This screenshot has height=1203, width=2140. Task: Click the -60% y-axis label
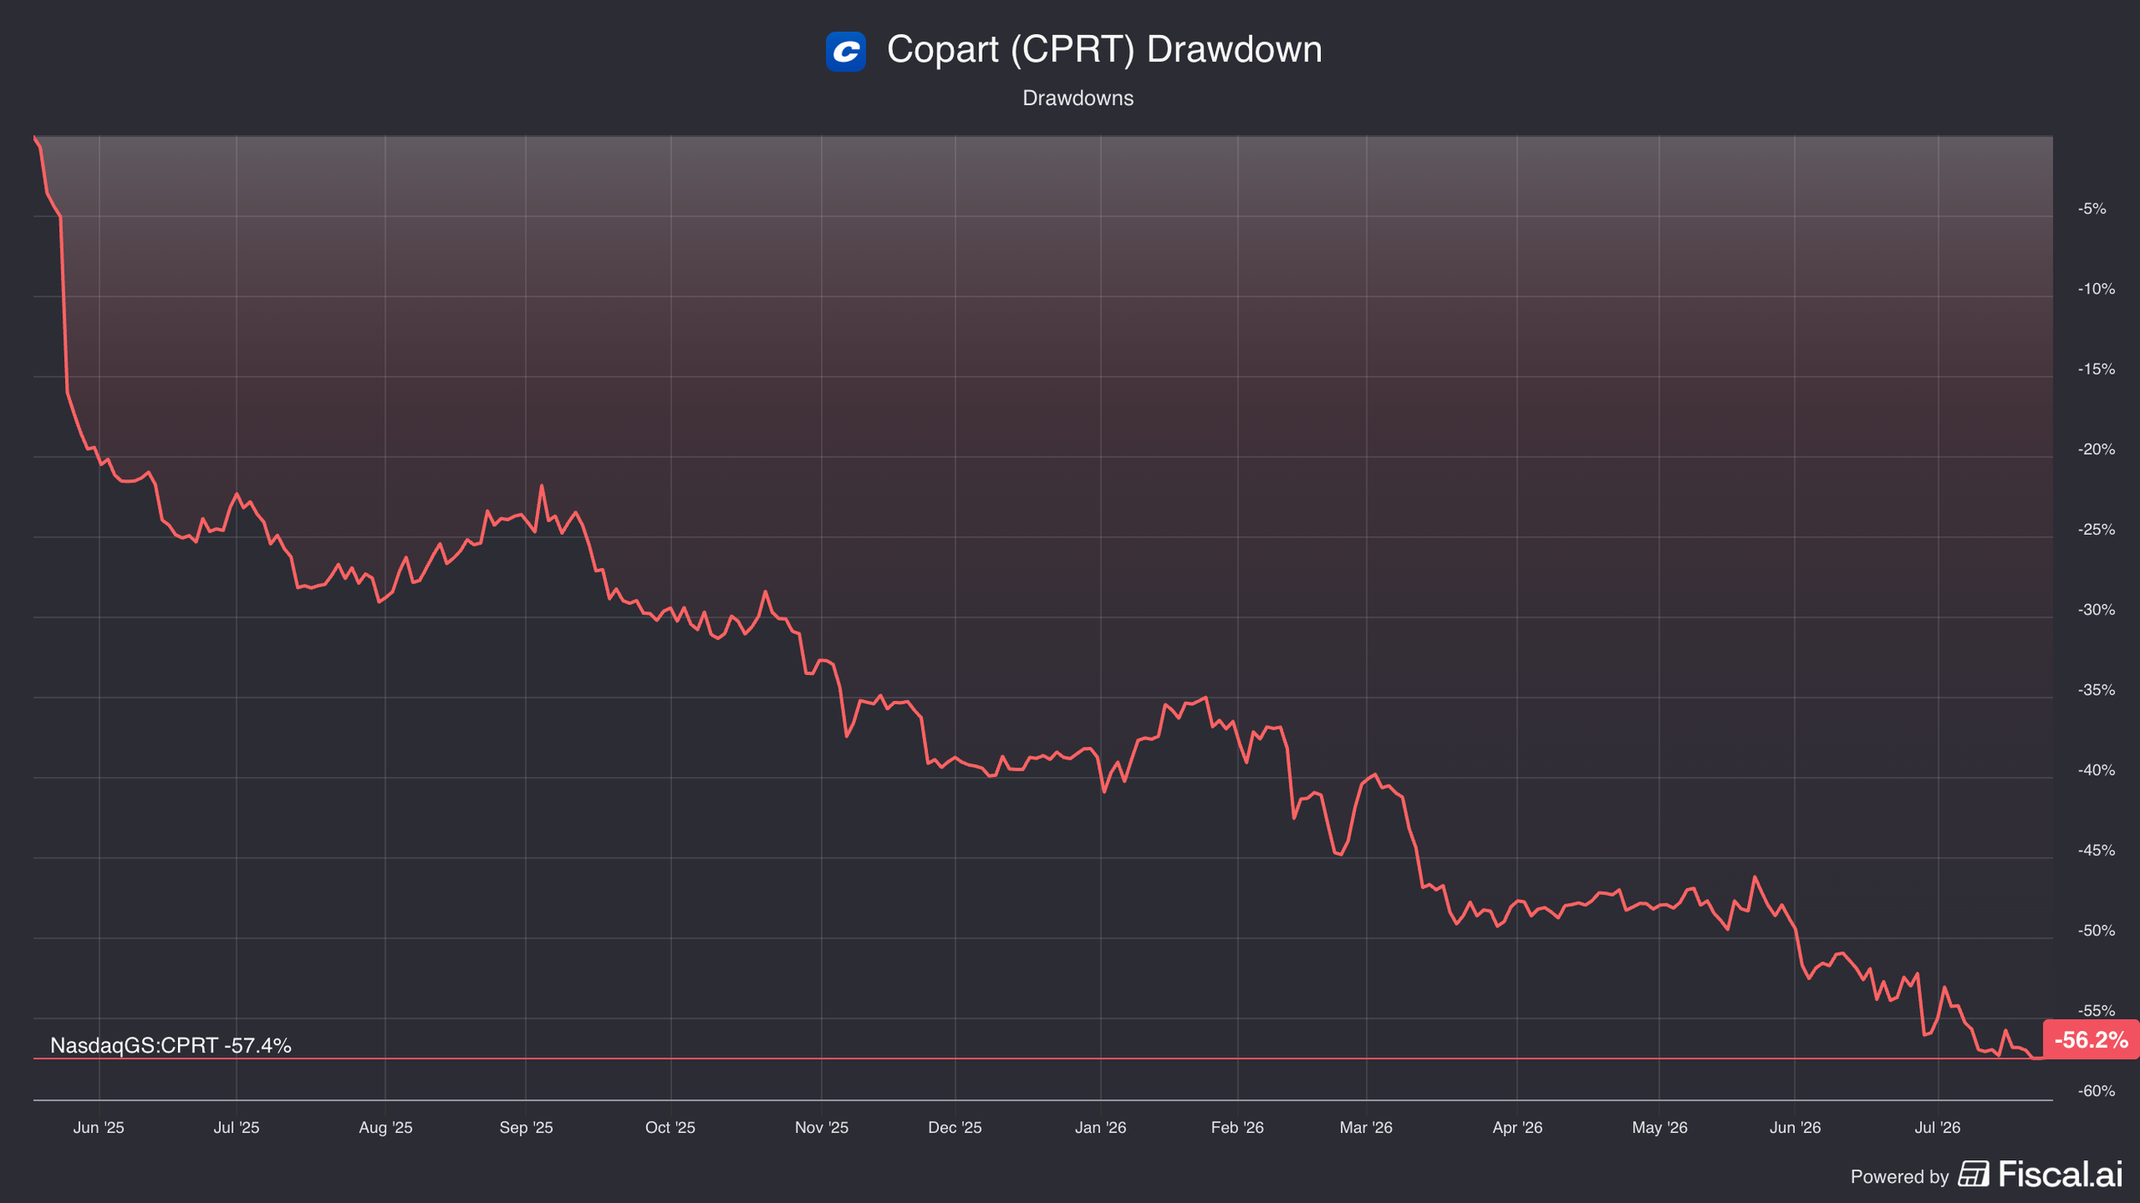pos(2096,1092)
